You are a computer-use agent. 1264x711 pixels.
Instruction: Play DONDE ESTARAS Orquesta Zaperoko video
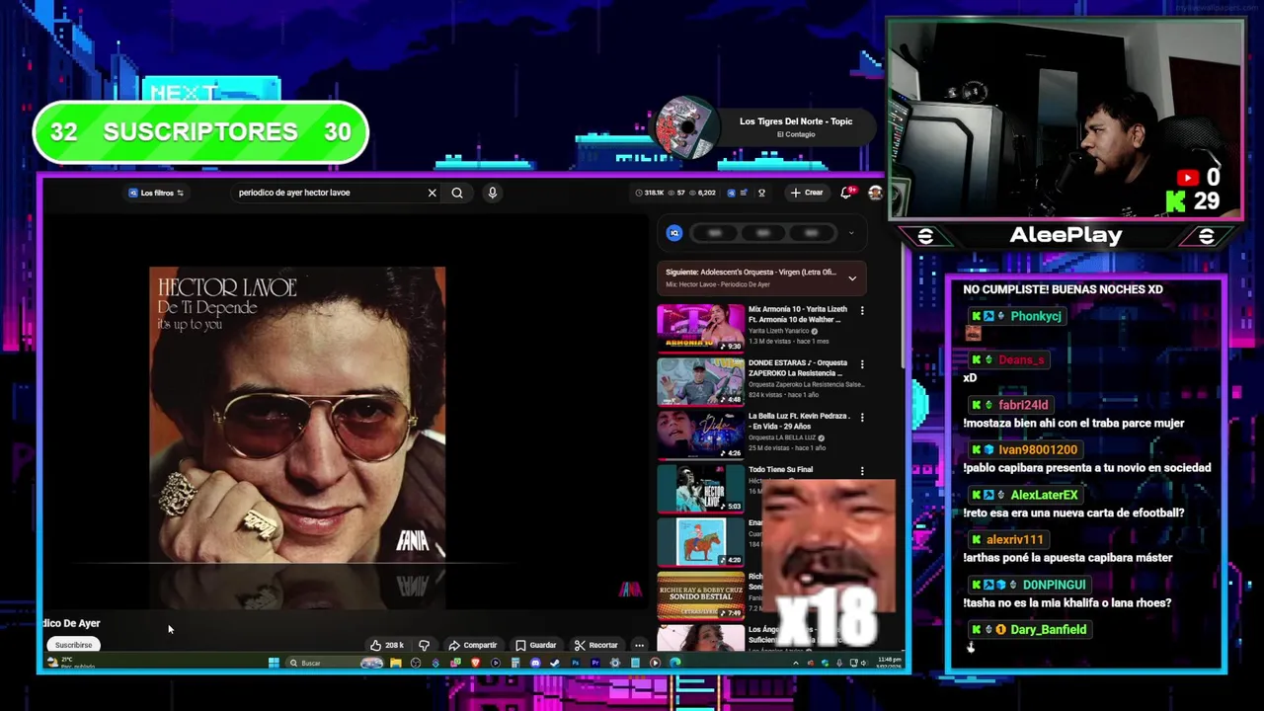pyautogui.click(x=701, y=382)
